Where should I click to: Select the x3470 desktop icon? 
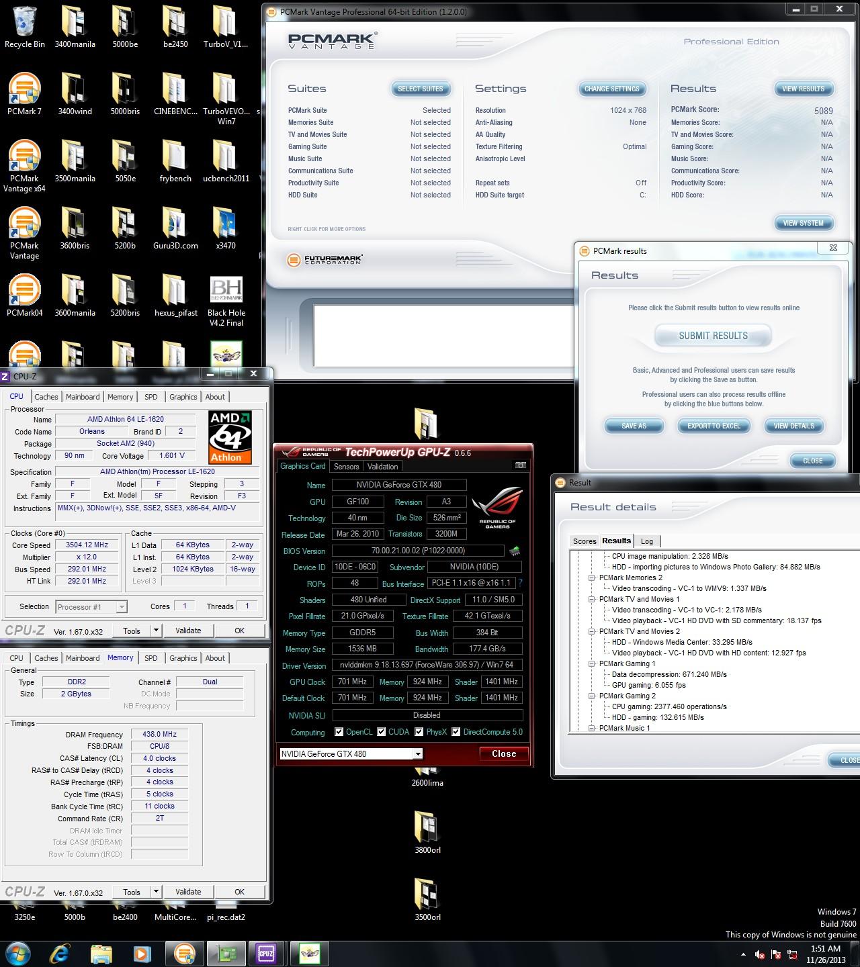[x=226, y=228]
